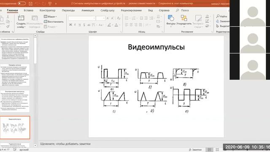The image size is (270, 152).
Task: Open the Переходы tab
Action: [68, 10]
